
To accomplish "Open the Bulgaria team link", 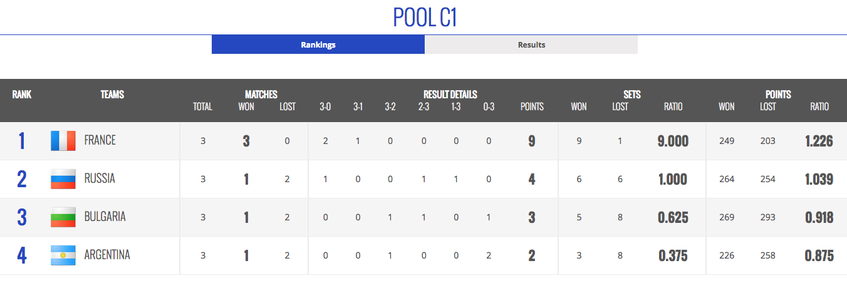I will click(105, 217).
